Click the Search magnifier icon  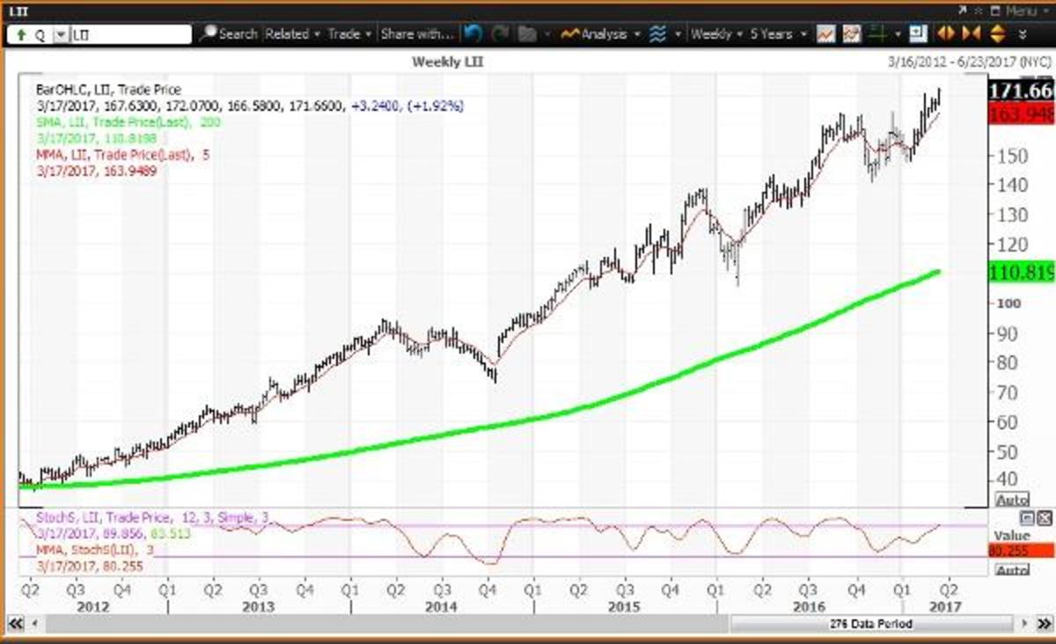pos(209,34)
